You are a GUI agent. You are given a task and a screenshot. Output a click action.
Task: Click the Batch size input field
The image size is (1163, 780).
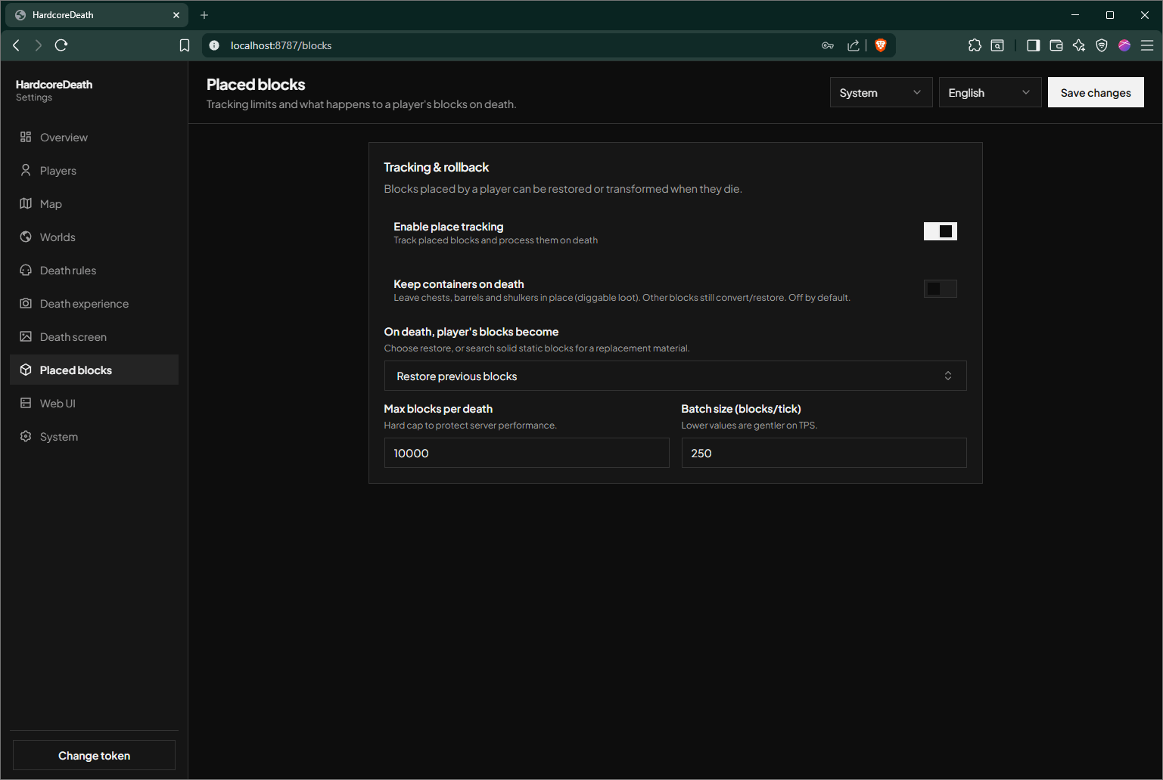[824, 453]
